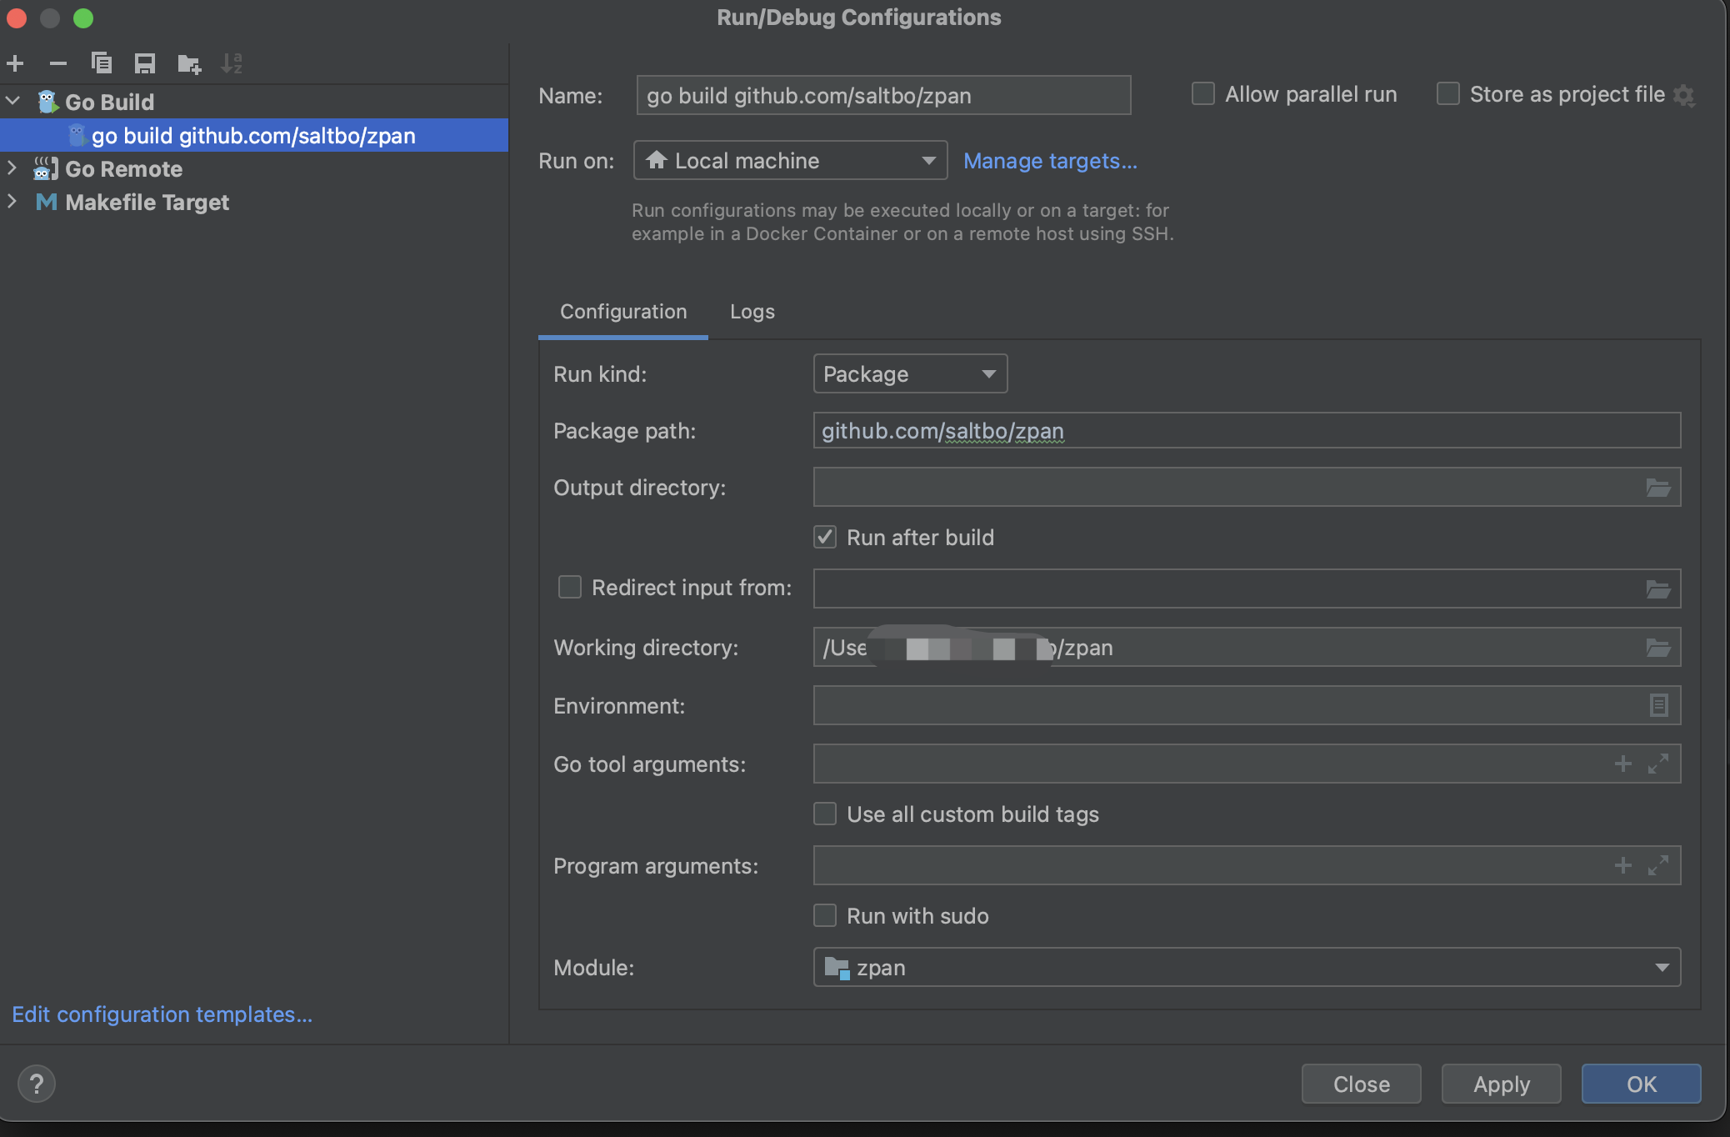1730x1137 pixels.
Task: Click the Add New Configuration plus icon
Action: click(x=15, y=63)
